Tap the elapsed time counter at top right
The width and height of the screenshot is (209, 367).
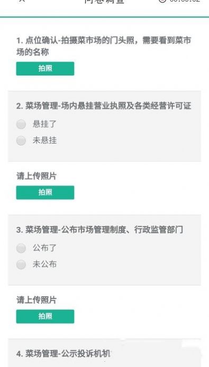pos(185,1)
